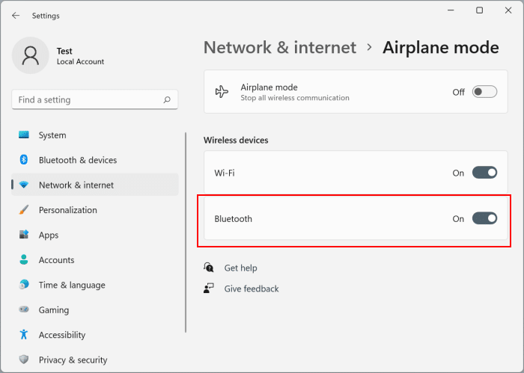Open Time & language settings
This screenshot has width=524, height=373.
point(95,285)
